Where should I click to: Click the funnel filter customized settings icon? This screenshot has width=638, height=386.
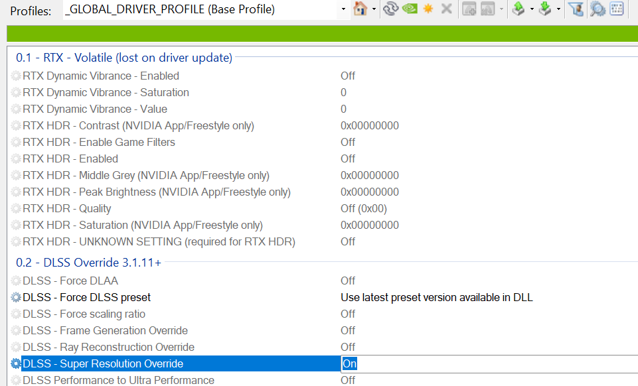pos(576,9)
